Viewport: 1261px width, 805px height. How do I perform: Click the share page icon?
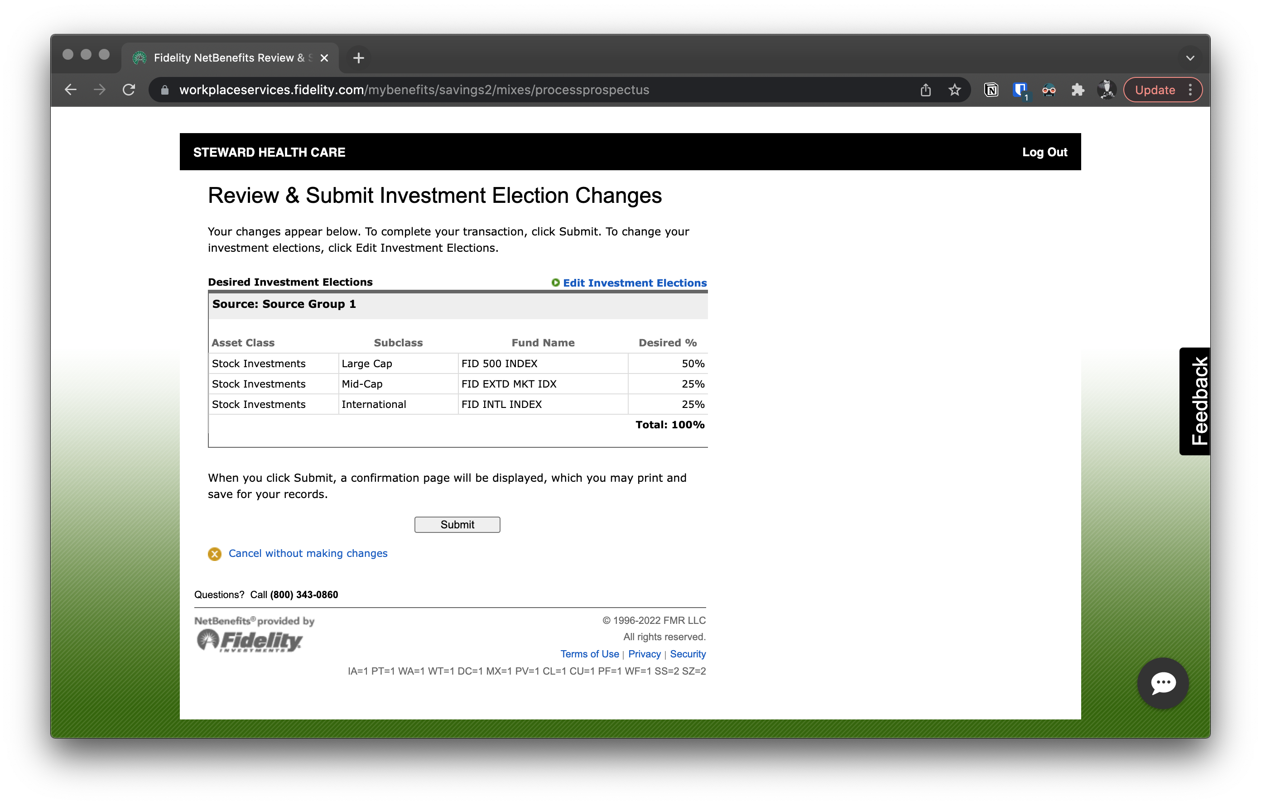pos(925,90)
